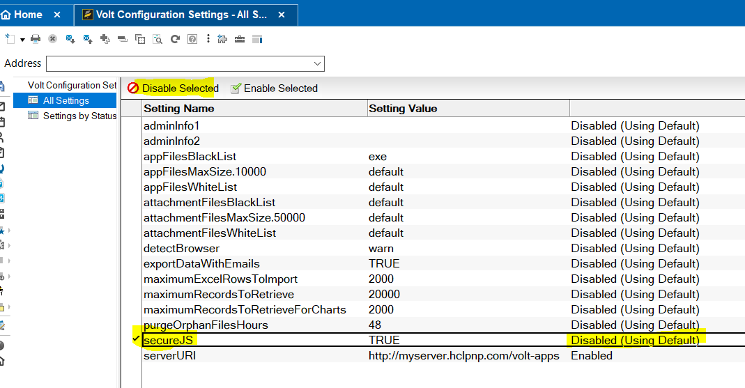Select All Settings view in navigator
This screenshot has height=388, width=745.
click(66, 100)
